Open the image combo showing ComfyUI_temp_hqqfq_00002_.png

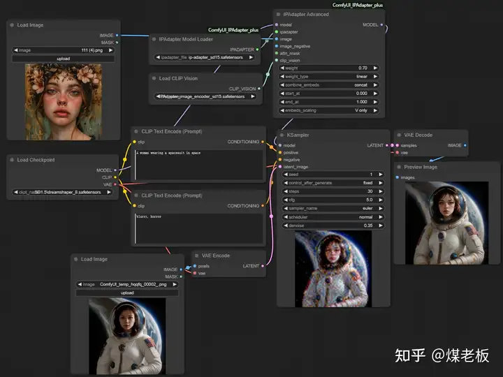coord(127,284)
